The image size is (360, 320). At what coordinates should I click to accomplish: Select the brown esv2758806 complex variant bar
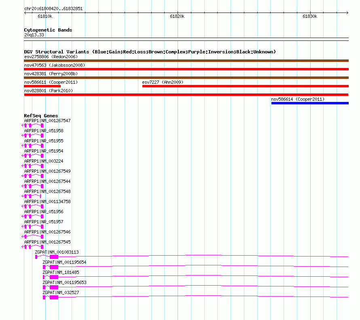coord(186,61)
